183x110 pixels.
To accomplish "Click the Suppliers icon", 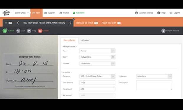I will [45, 13].
